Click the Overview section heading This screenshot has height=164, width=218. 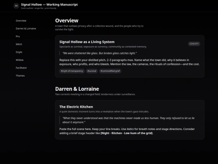(67, 21)
